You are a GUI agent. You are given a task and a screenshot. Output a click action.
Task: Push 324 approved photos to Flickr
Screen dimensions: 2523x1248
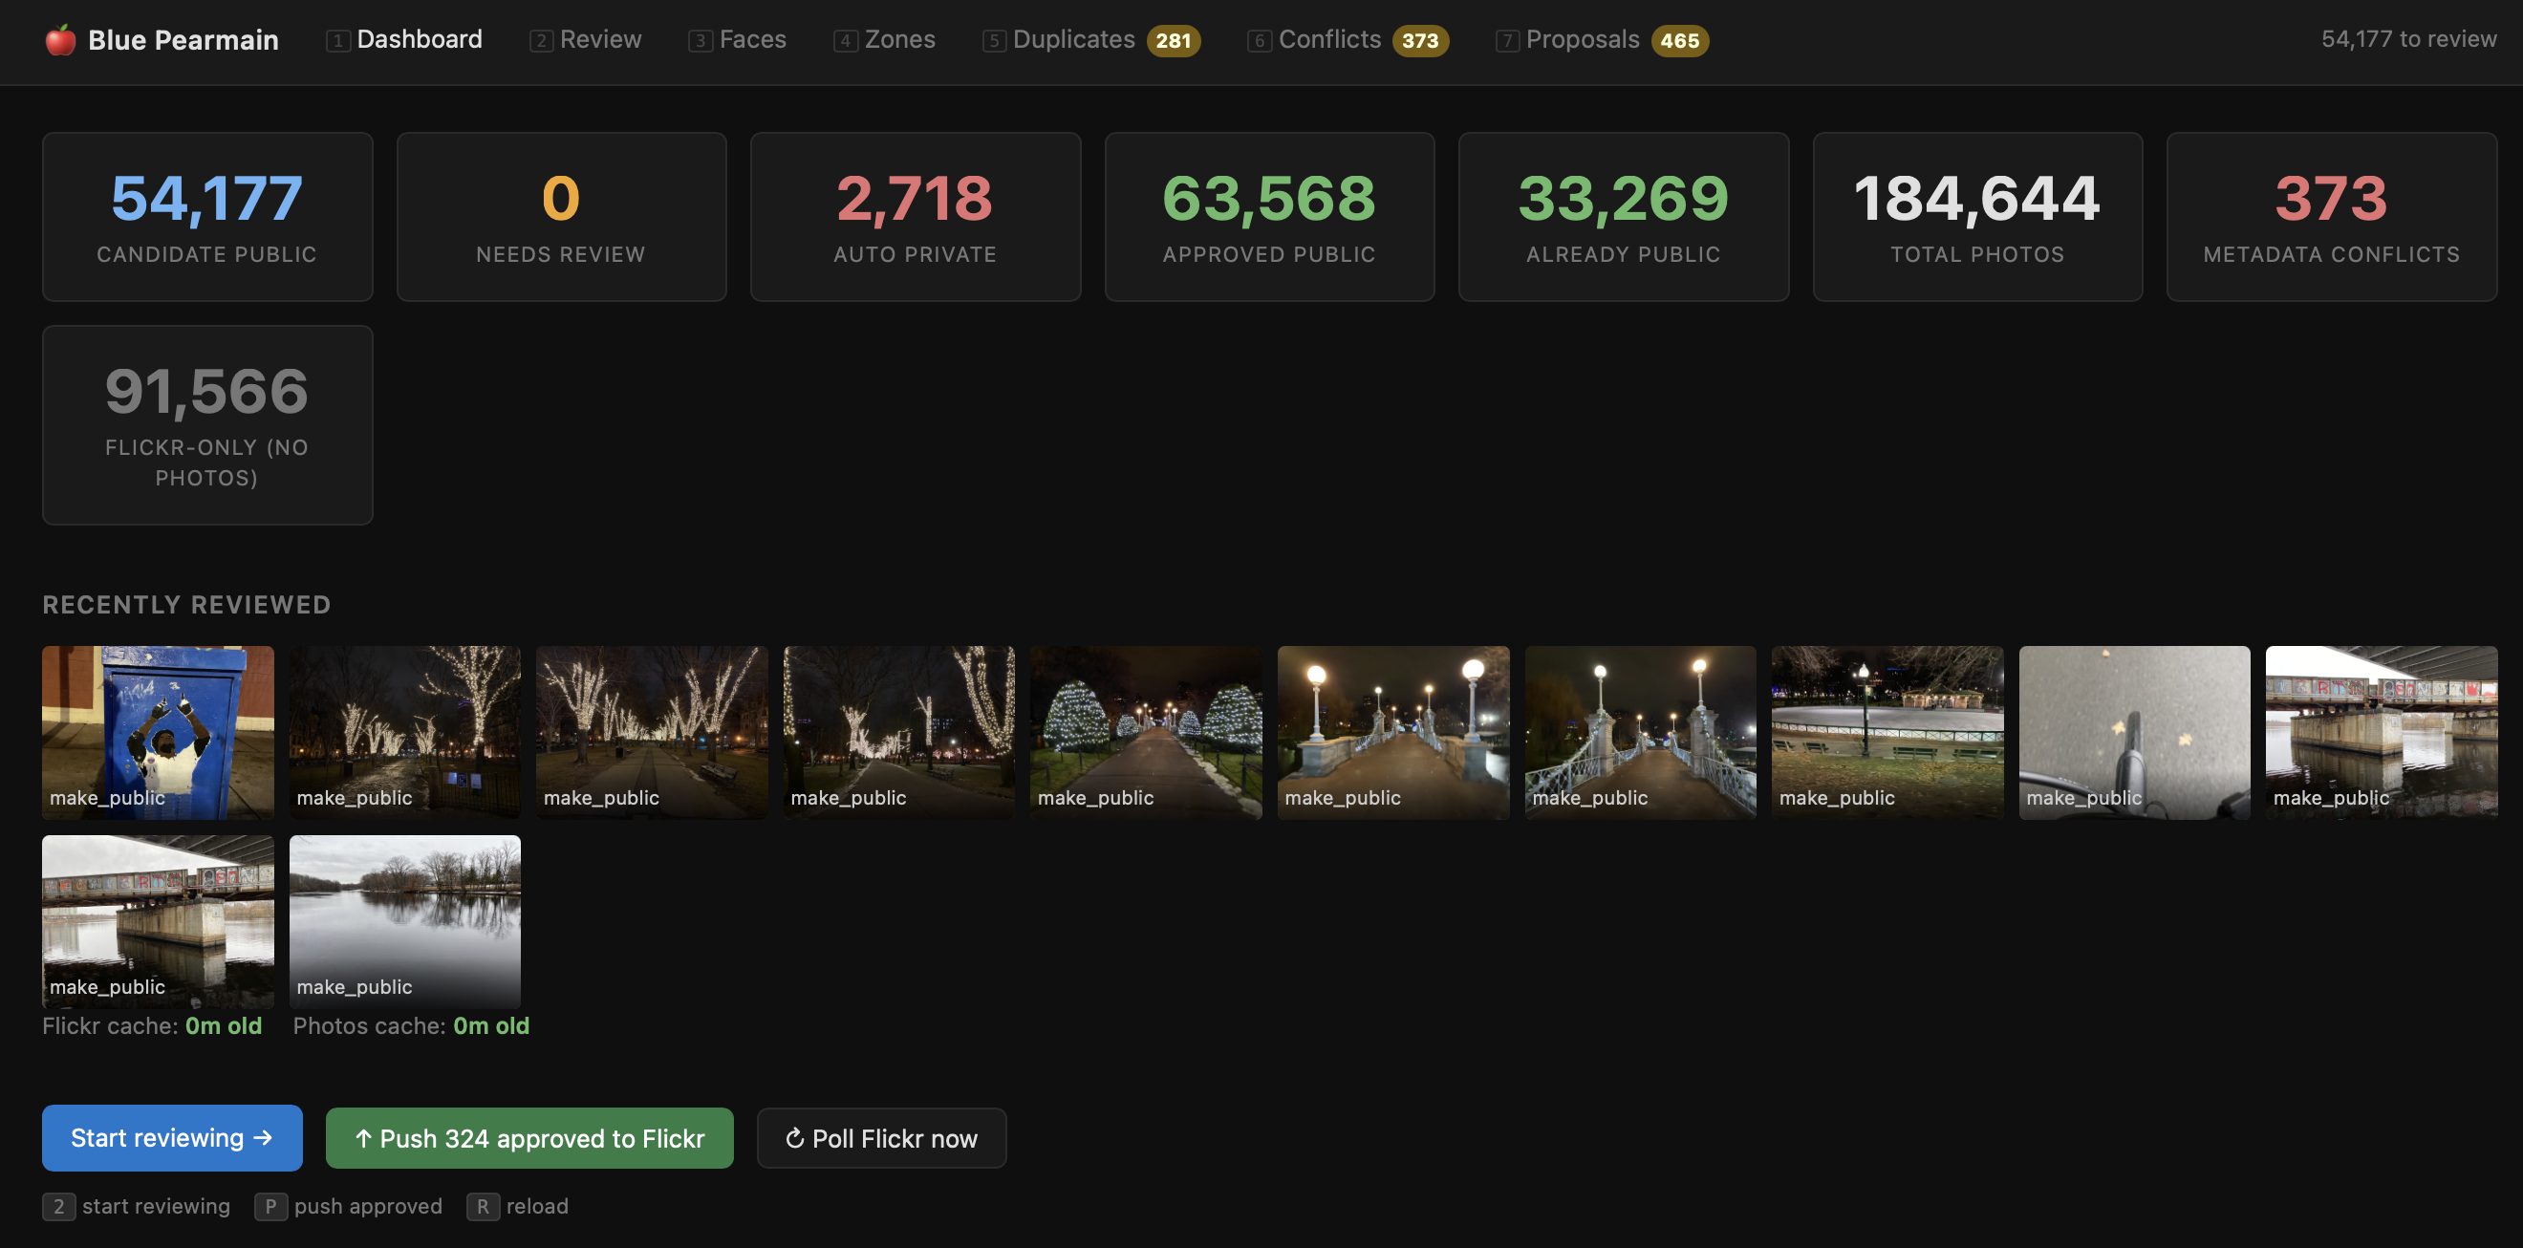click(x=528, y=1138)
